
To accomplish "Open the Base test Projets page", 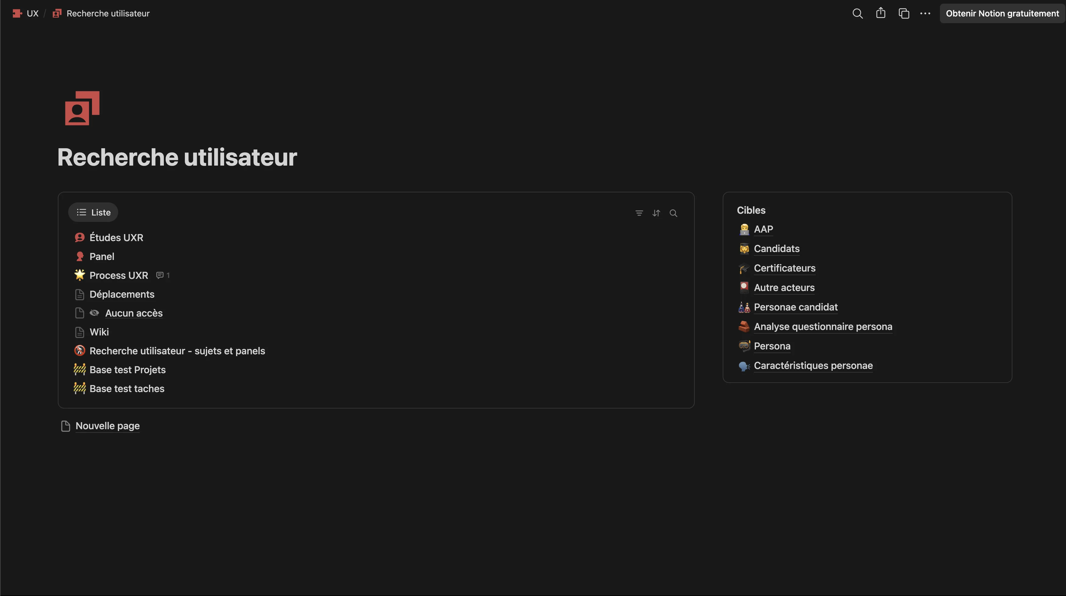I will coord(127,369).
